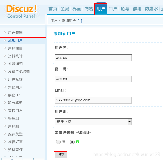Viewport: 163px width, 160px height.
Task: Select 添加用户 in the sidebar
Action: (15, 40)
